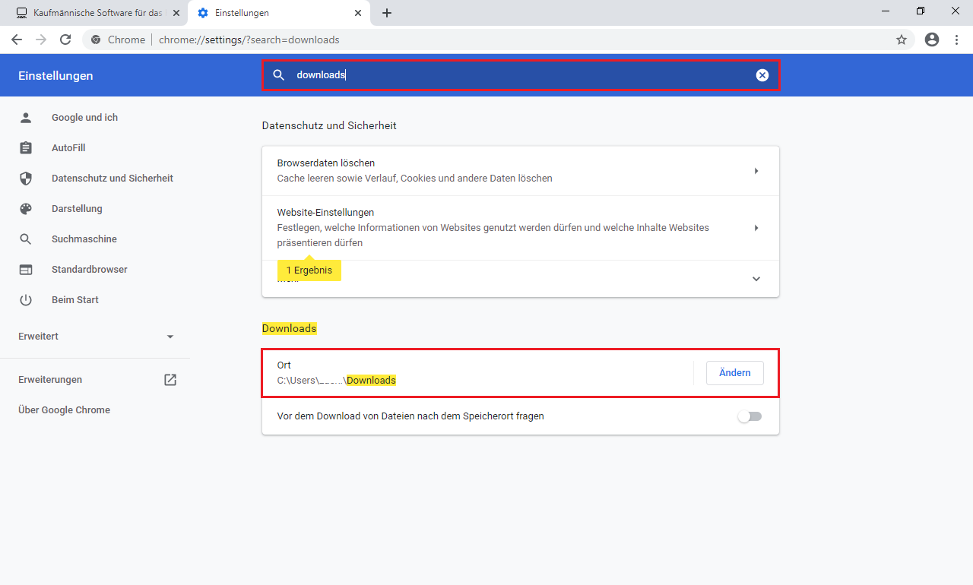Clear the search with the X icon
Viewport: 973px width, 585px height.
[x=762, y=75]
